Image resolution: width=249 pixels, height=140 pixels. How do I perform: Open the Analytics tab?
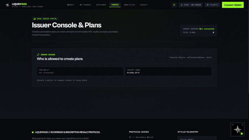point(129,5)
